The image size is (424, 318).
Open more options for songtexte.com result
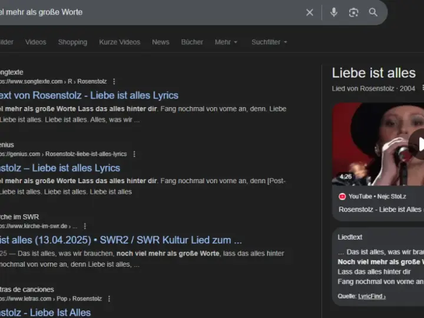pos(114,81)
